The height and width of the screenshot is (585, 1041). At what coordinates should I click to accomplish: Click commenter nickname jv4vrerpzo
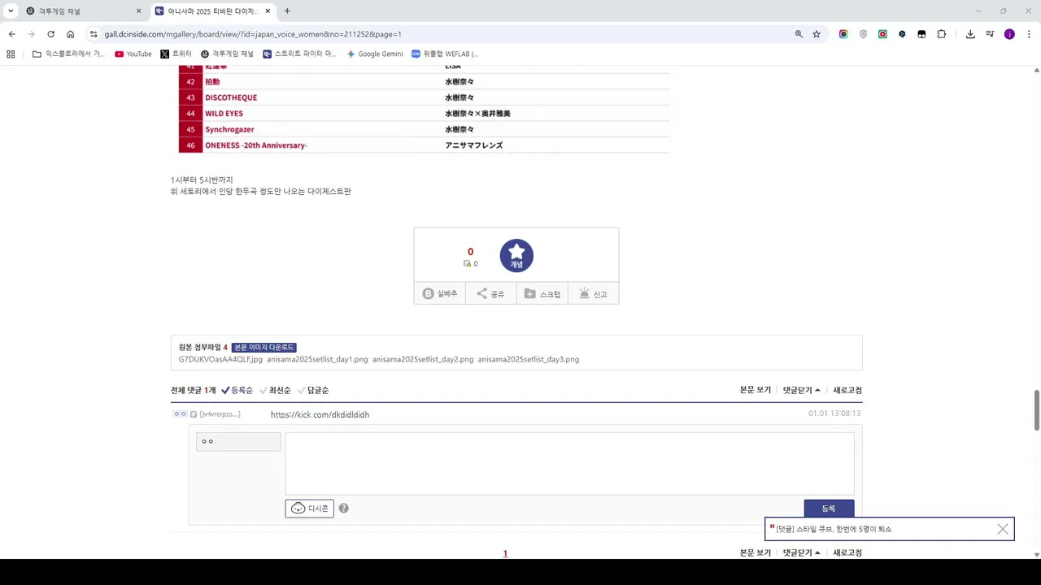(x=220, y=414)
